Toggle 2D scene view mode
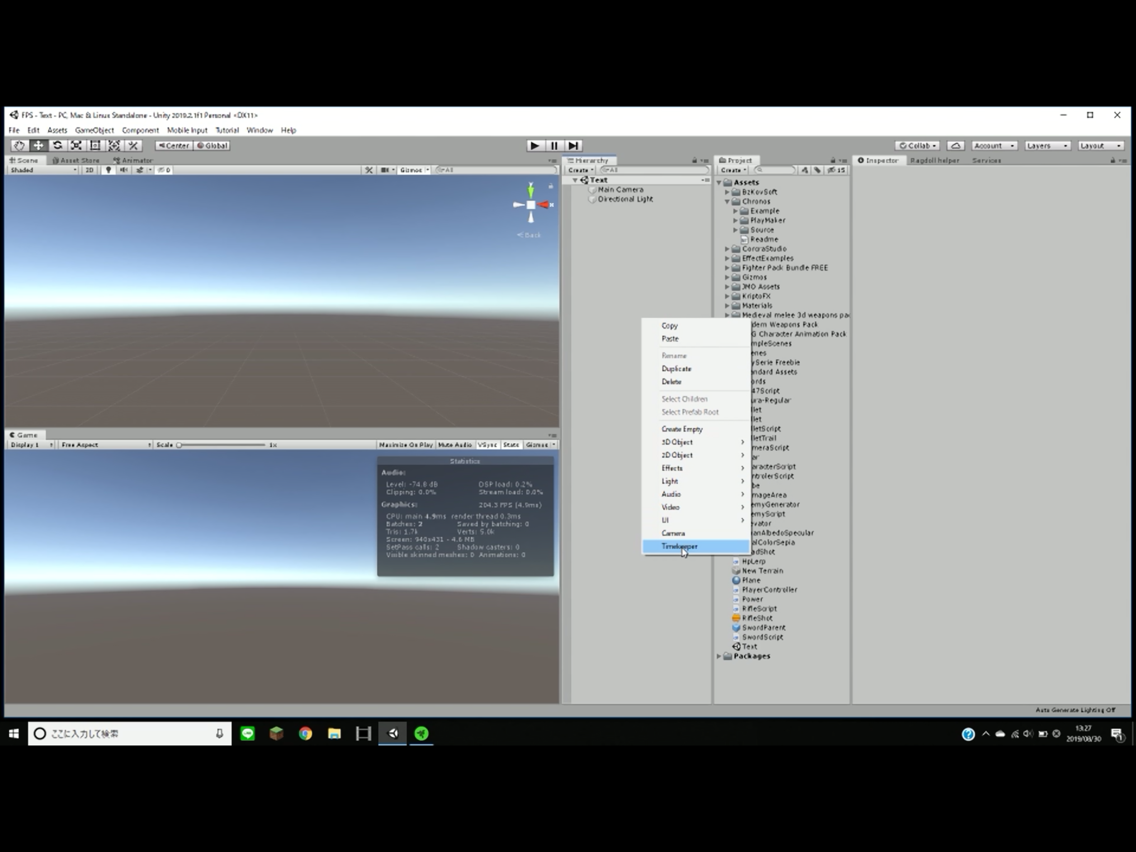The image size is (1136, 852). click(89, 170)
